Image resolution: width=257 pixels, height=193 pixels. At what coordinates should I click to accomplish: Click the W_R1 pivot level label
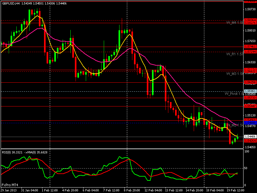(x=235, y=54)
